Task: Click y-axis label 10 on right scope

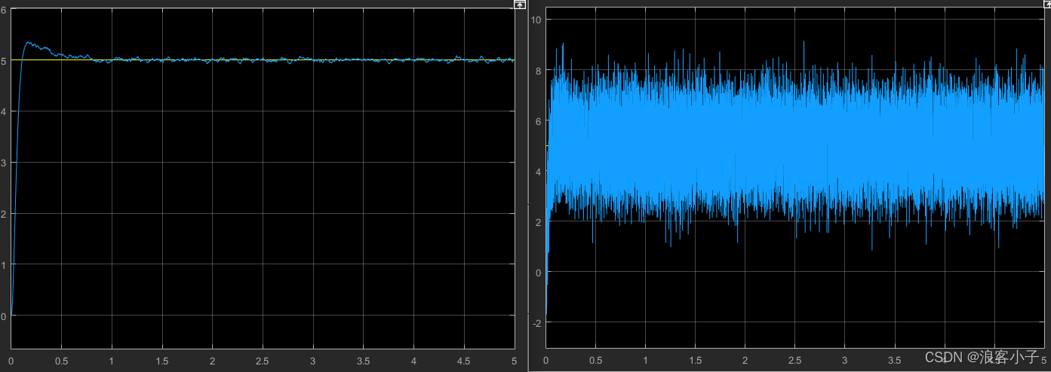Action: (536, 20)
